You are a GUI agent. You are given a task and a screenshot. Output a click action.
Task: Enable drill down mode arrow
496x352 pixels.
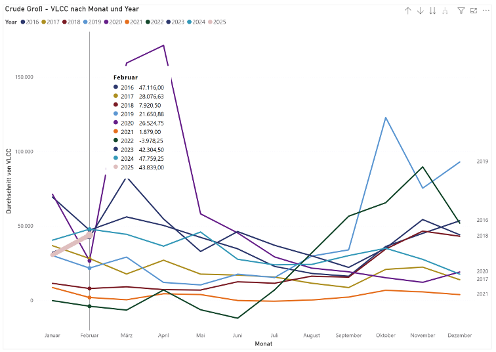tap(421, 11)
